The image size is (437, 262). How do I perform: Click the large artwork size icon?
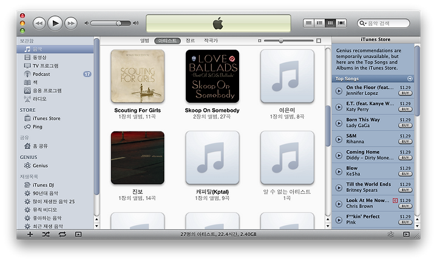click(319, 41)
